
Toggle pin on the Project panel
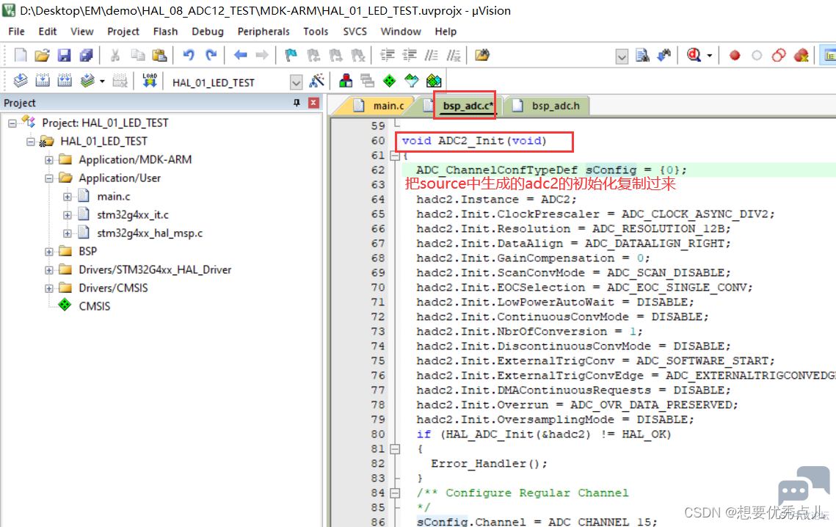[x=297, y=103]
